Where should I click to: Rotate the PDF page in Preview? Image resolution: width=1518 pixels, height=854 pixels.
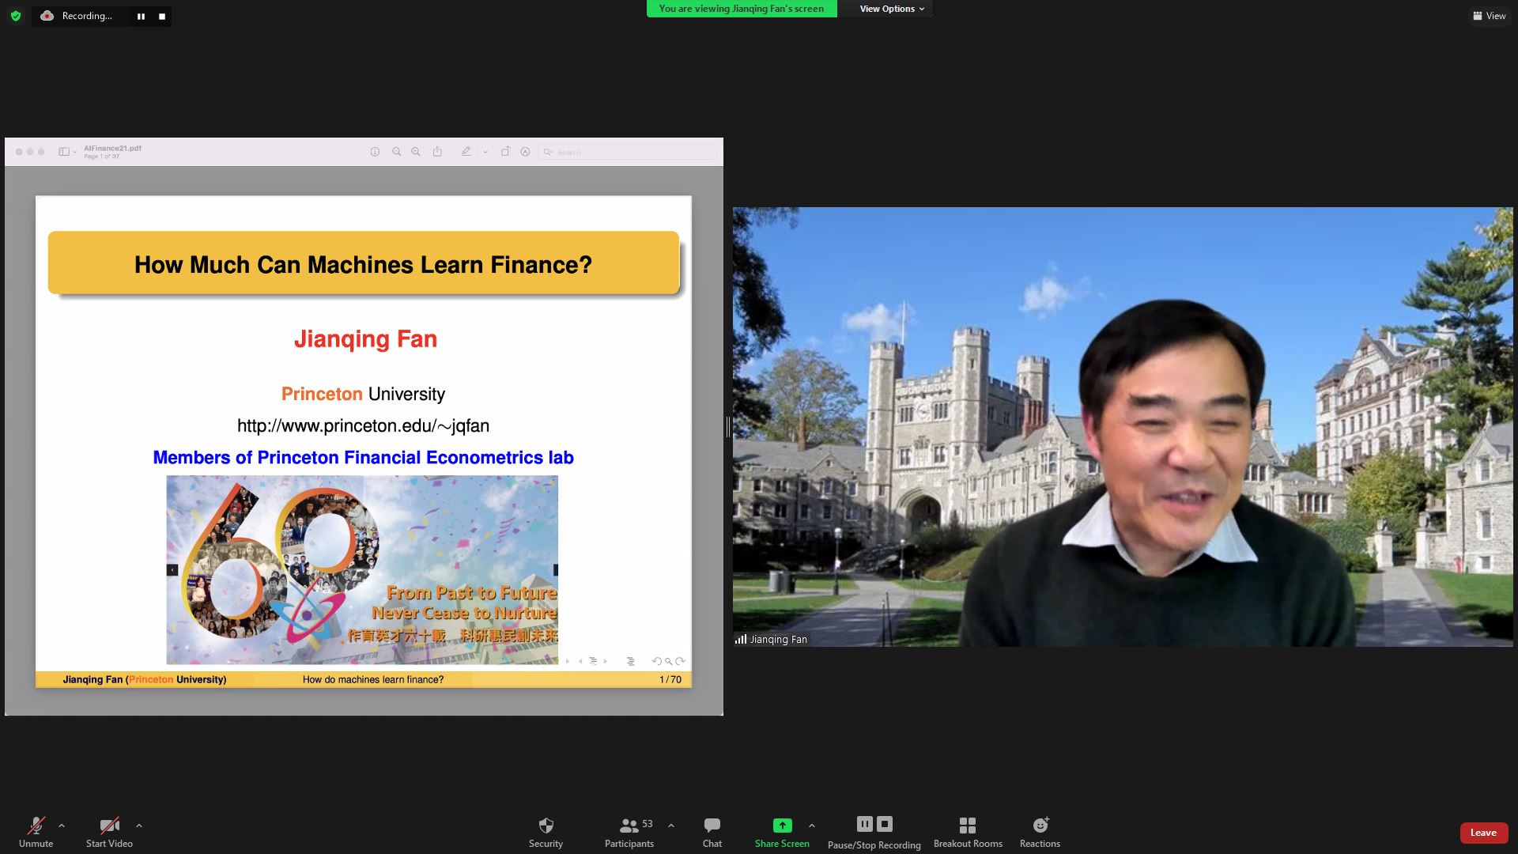(505, 151)
